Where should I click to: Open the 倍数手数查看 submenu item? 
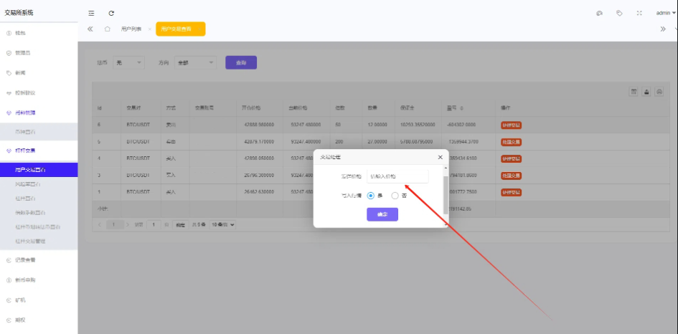[x=39, y=213]
